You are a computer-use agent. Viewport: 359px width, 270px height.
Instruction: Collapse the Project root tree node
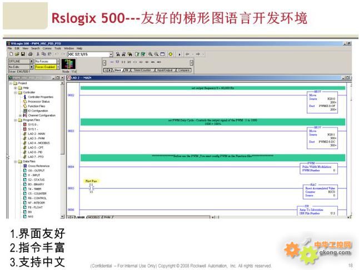point(11,83)
